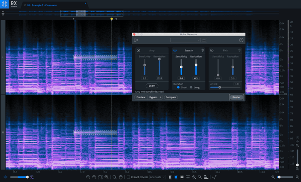This screenshot has width=301, height=182.
Task: Click the guitar icon in Guitar De-noise header
Action: point(136,40)
